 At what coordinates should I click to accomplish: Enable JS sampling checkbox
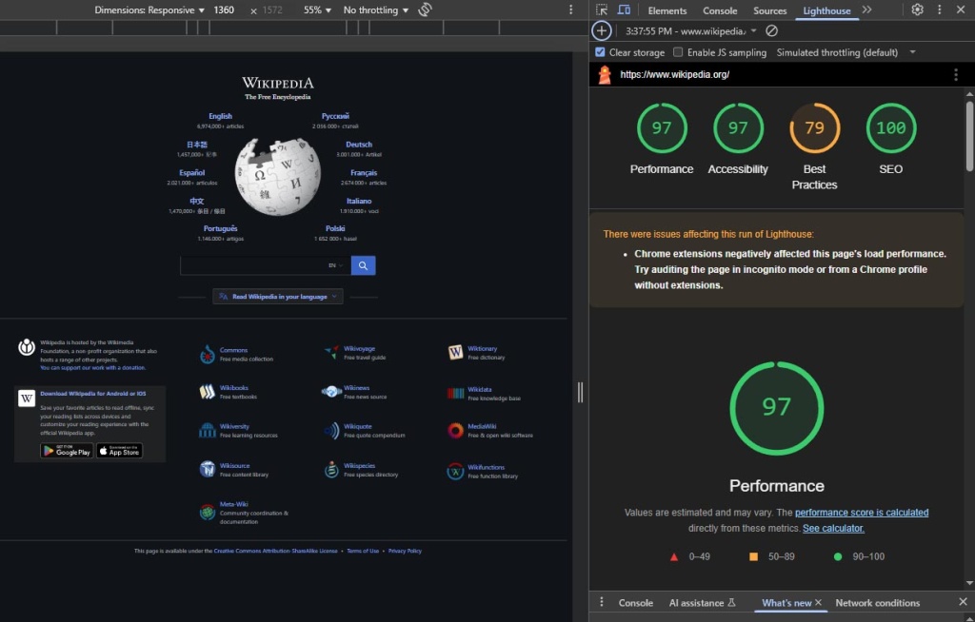pyautogui.click(x=678, y=52)
